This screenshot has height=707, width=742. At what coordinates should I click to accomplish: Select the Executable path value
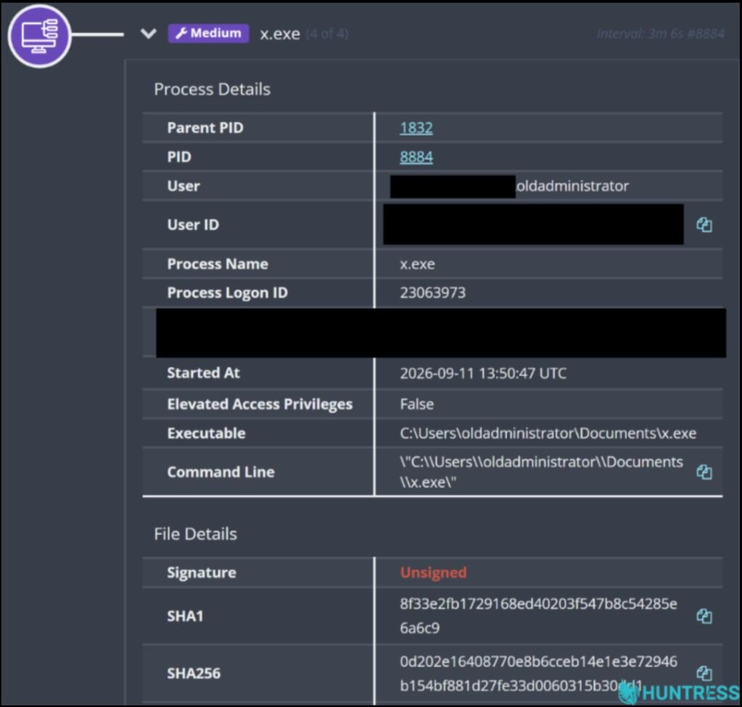pos(547,433)
